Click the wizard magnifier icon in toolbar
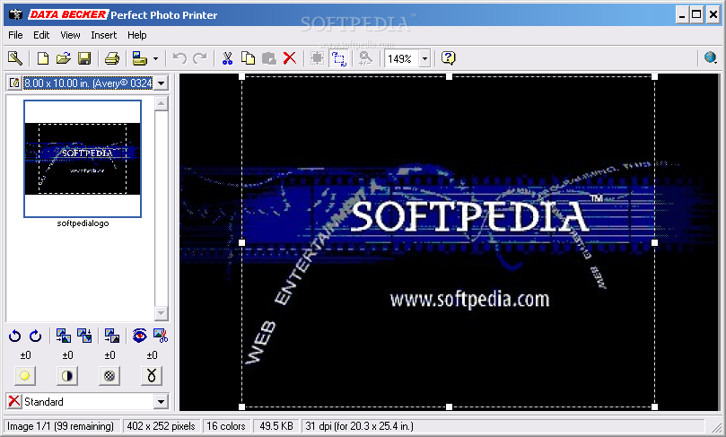This screenshot has width=726, height=437. point(15,58)
